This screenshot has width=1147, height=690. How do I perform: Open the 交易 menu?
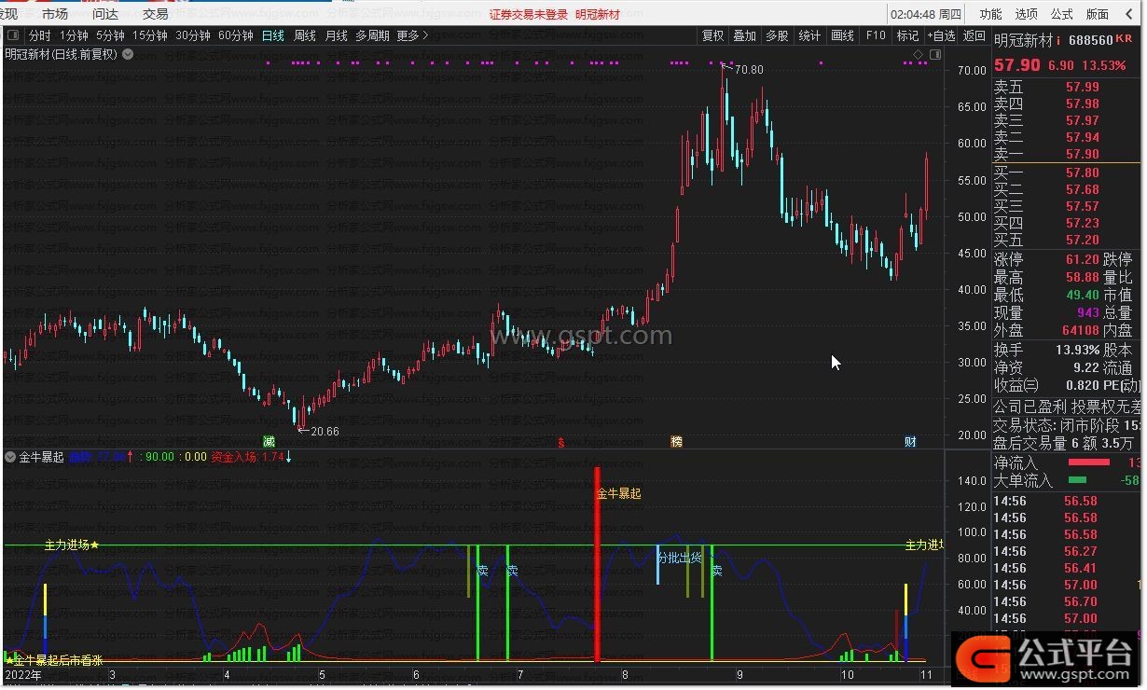[x=156, y=14]
